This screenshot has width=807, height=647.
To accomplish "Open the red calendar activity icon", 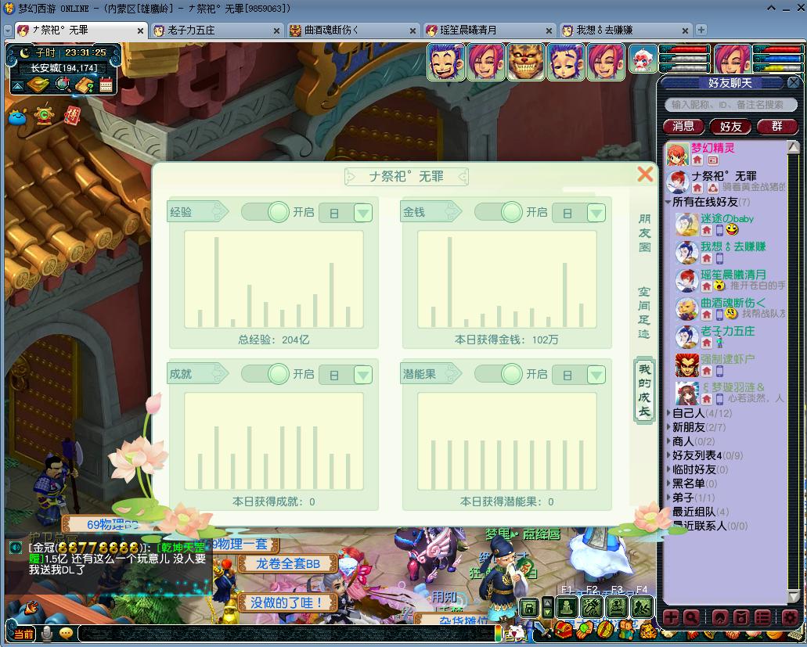I will point(106,84).
